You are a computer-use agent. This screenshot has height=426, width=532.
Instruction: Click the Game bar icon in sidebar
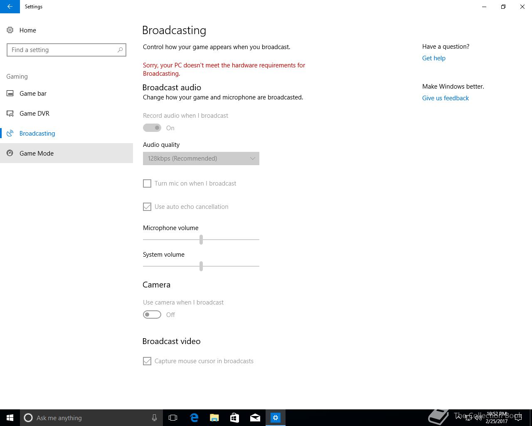coord(10,93)
